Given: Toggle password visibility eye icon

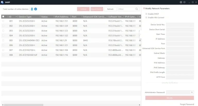Looking at the screenshot, I should 192,92.
